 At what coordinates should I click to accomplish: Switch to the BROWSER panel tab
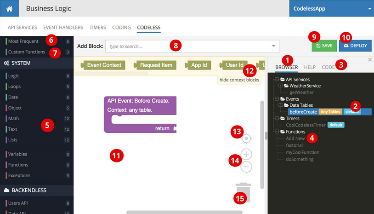click(286, 67)
